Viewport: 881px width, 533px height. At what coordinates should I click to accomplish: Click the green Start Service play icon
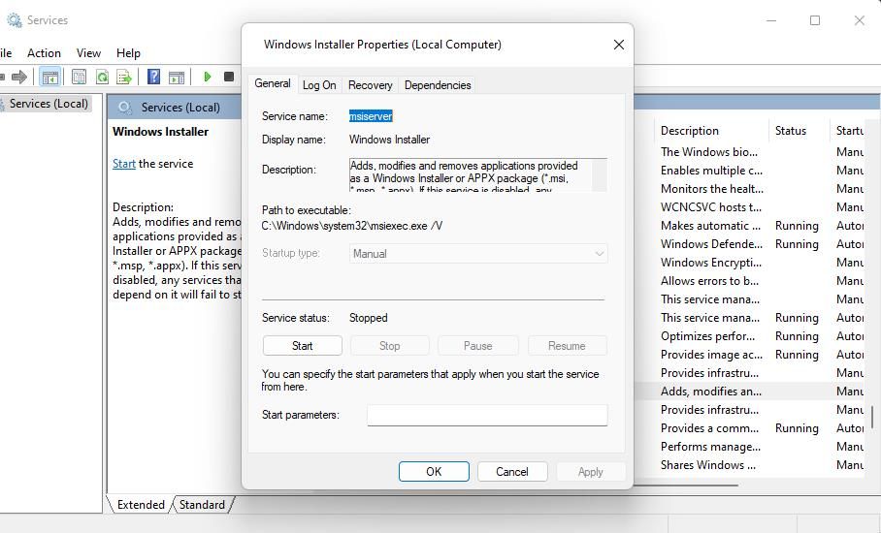pyautogui.click(x=208, y=77)
